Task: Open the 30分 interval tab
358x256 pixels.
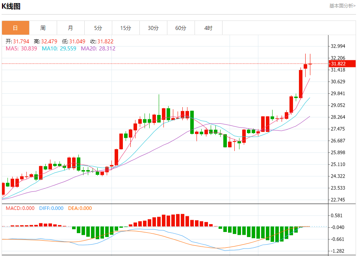Action: point(154,28)
